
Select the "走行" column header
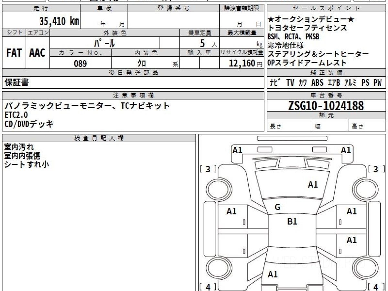(x=41, y=8)
